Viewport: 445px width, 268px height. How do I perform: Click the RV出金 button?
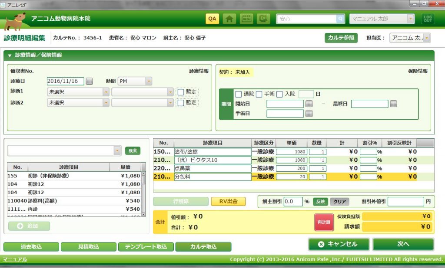(x=229, y=201)
